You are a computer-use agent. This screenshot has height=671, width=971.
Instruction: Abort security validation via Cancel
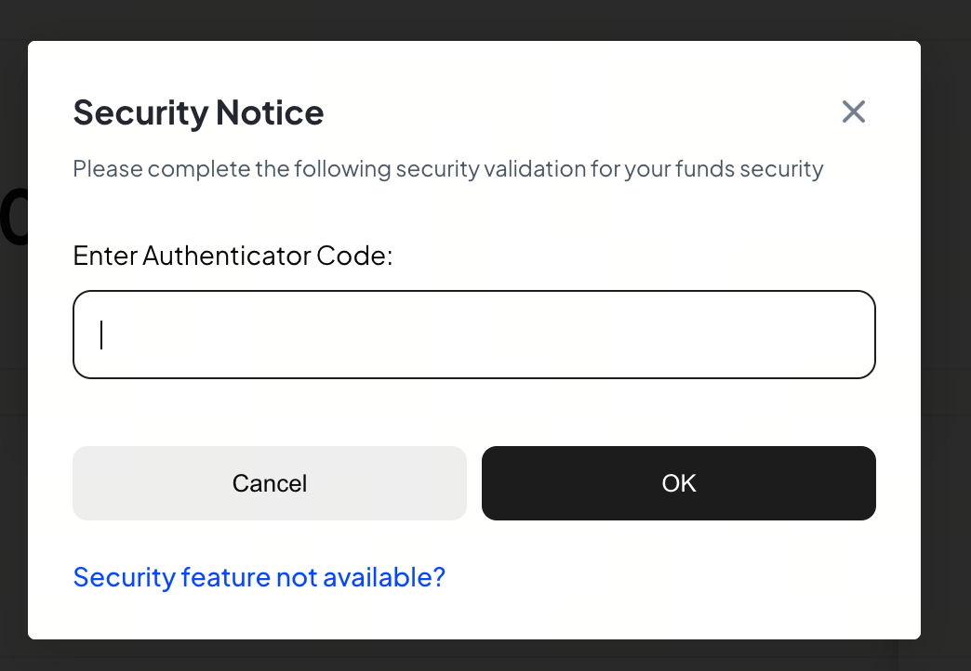click(x=270, y=483)
